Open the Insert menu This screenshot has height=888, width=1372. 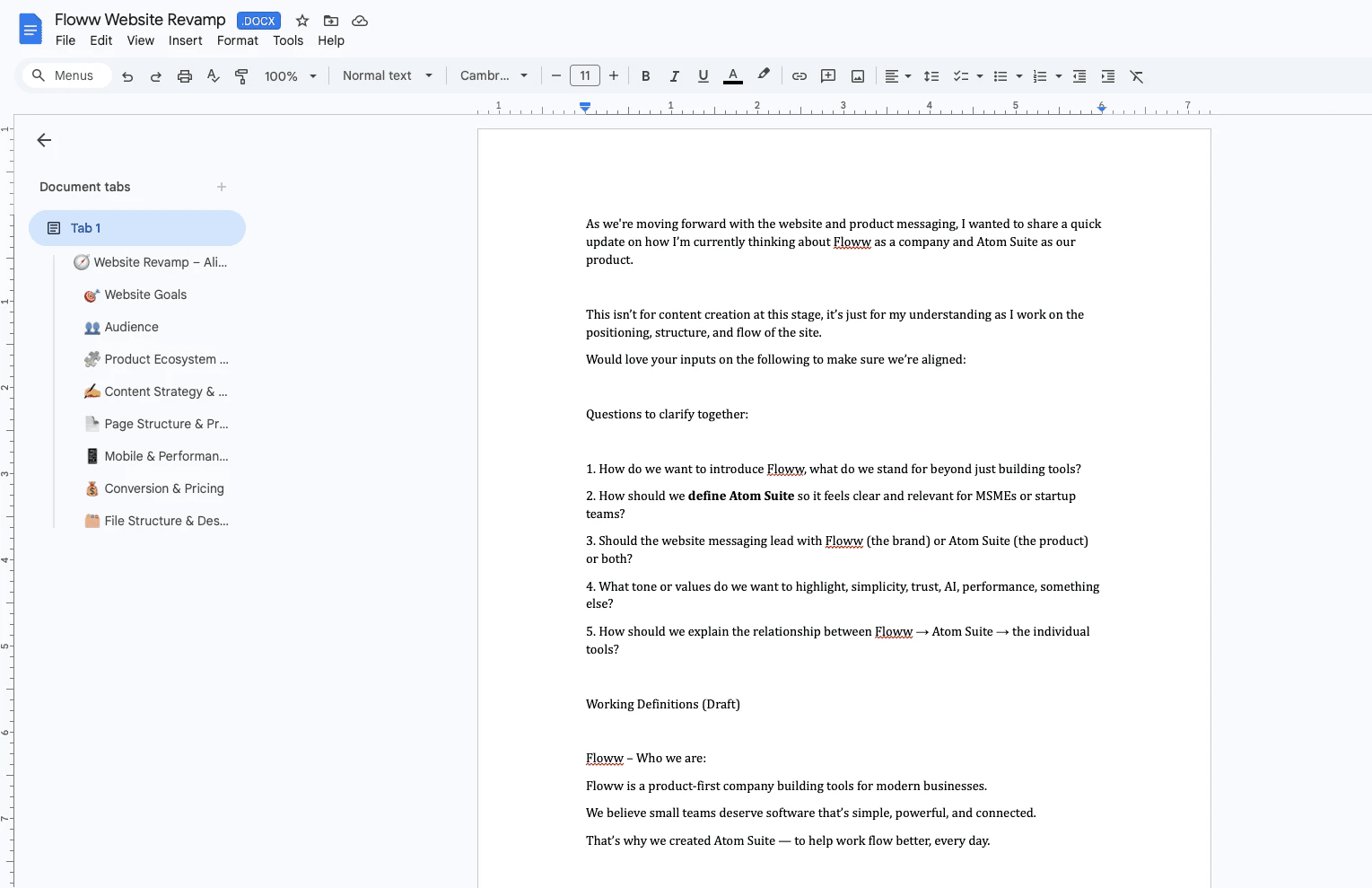coord(186,40)
